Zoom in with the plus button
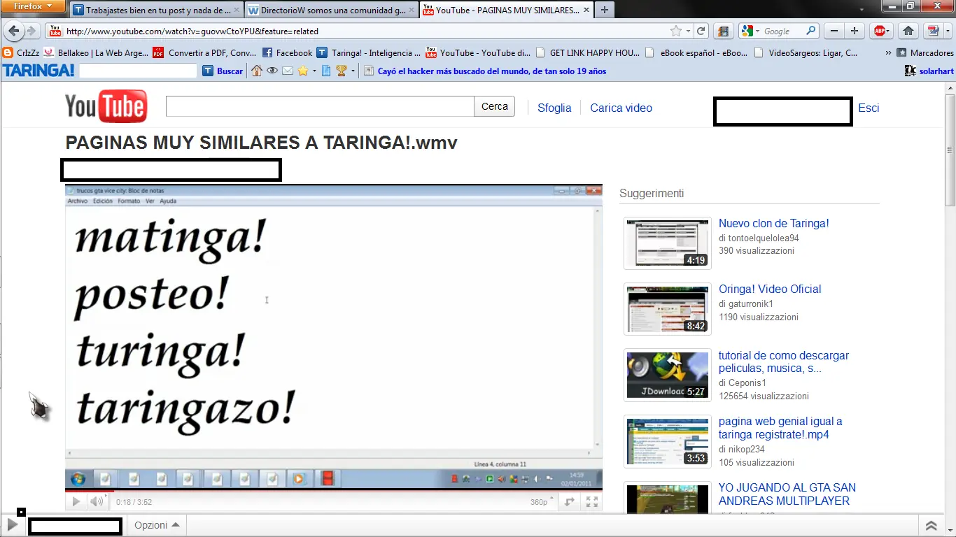956x537 pixels. point(855,31)
